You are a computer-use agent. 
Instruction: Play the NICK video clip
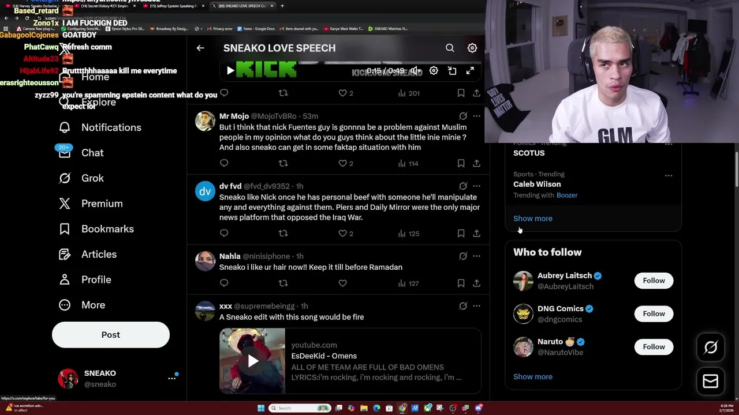pyautogui.click(x=230, y=71)
